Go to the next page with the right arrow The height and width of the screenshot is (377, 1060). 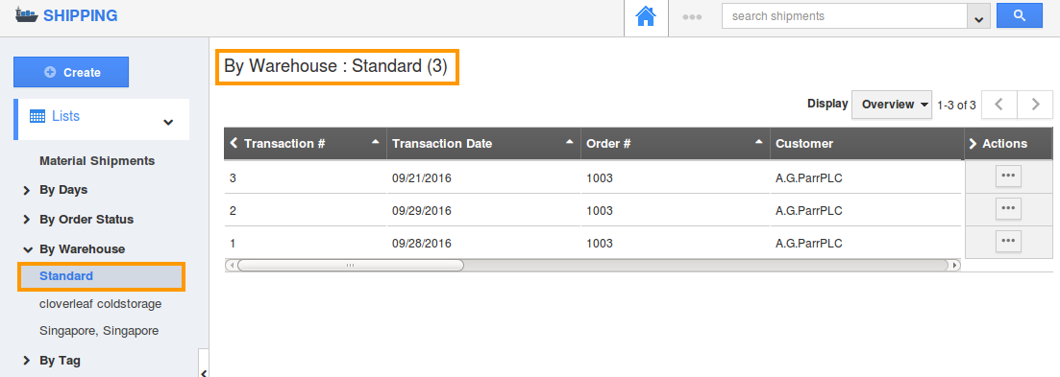[x=1035, y=105]
